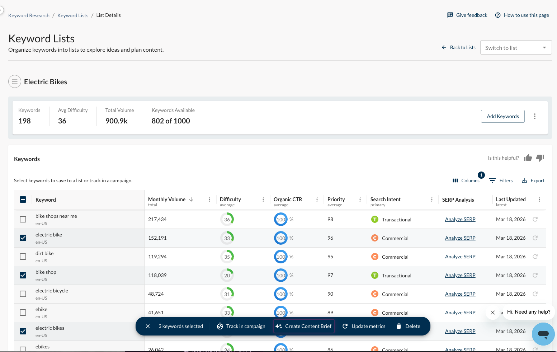Image resolution: width=557 pixels, height=352 pixels.
Task: Sort by Monthly Volume column header
Action: [167, 200]
